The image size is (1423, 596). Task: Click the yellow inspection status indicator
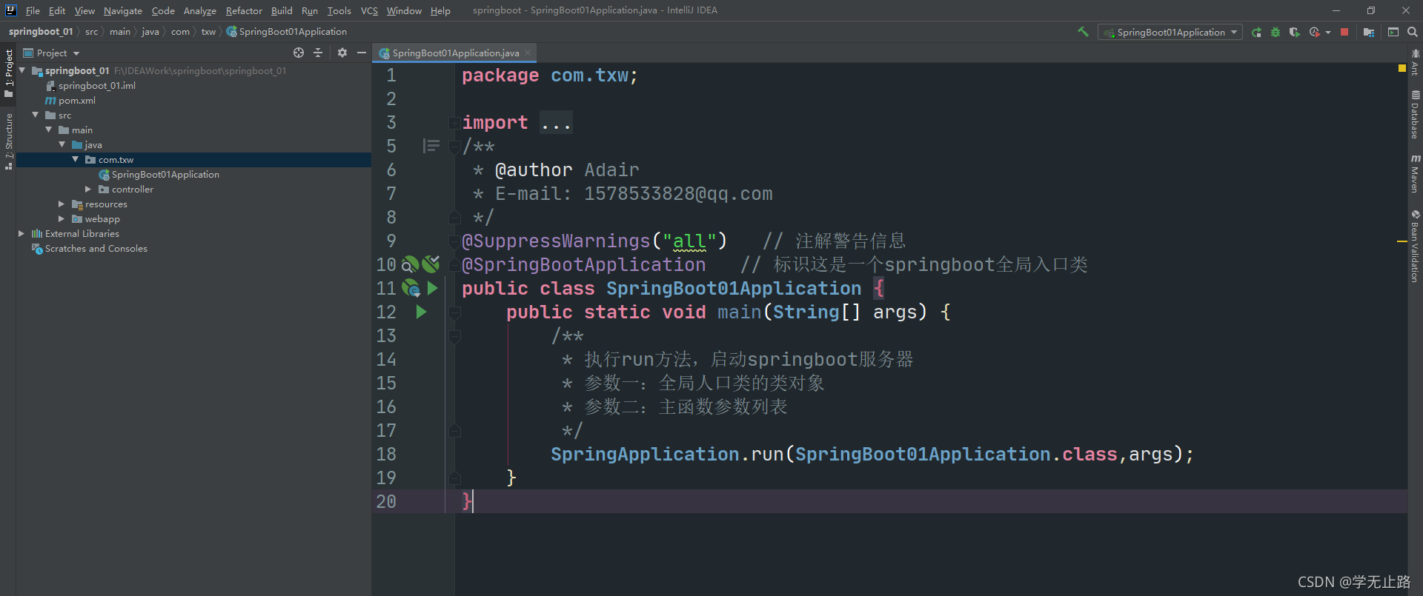tap(1402, 68)
